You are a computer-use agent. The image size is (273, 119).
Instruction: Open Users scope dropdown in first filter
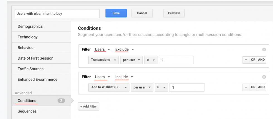click(103, 50)
